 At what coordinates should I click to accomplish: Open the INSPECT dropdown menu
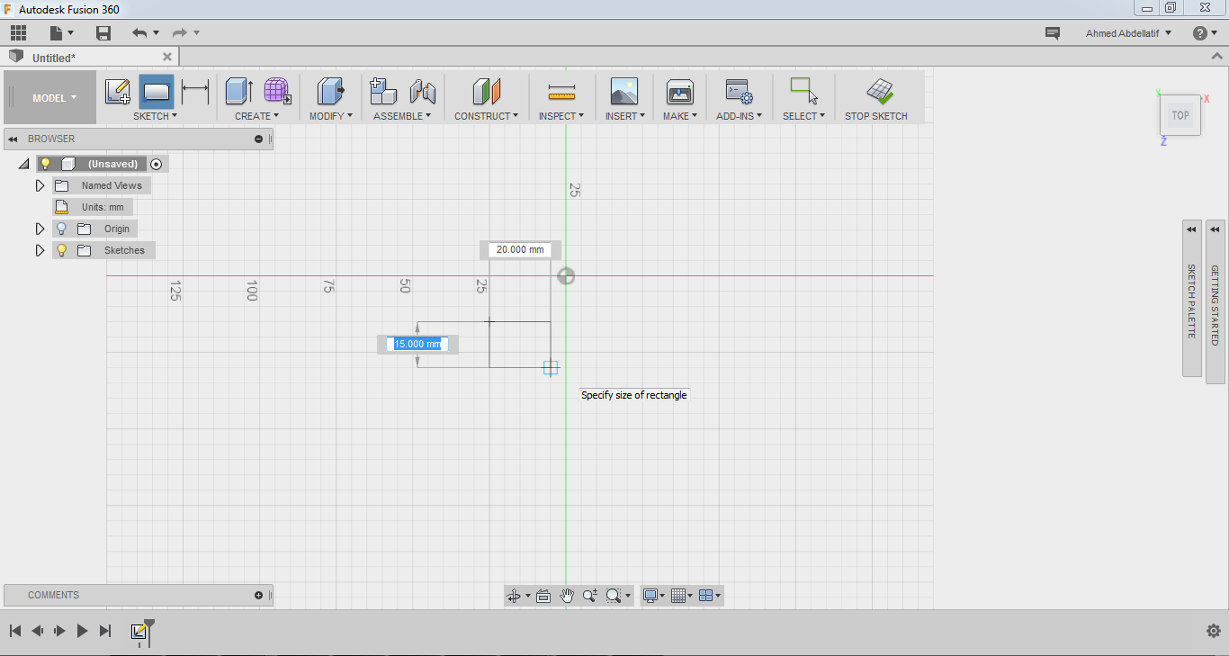tap(561, 116)
